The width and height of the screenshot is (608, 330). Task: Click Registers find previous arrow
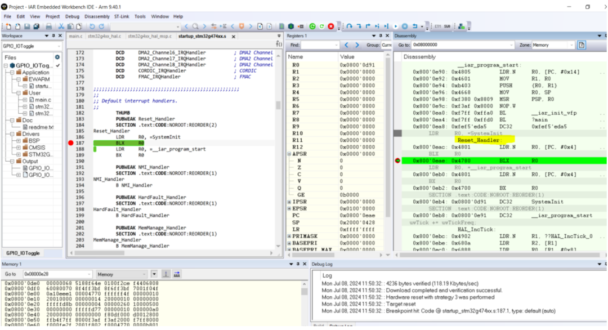pyautogui.click(x=347, y=45)
